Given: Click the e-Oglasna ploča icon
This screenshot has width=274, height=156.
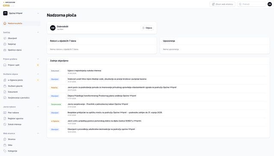Looking at the screenshot, I should click(x=5, y=80).
